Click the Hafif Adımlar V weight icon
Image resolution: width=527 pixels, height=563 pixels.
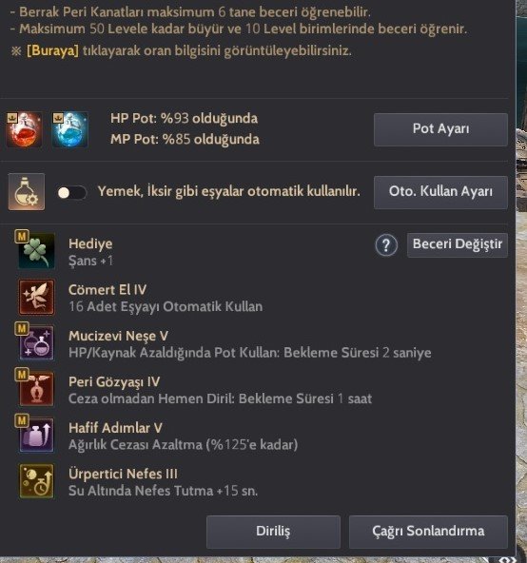[36, 435]
